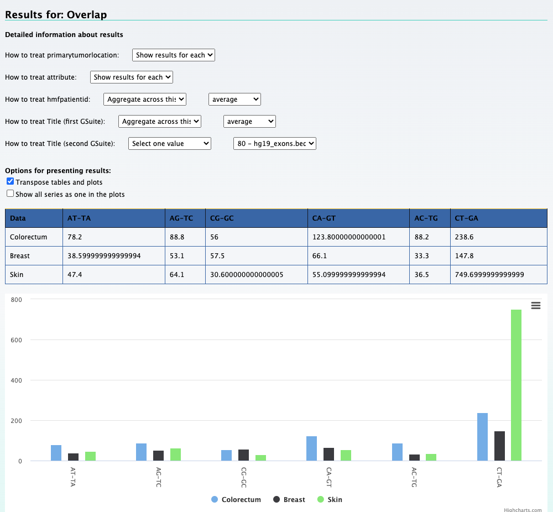Open Title first GSuite average dropdown
This screenshot has height=512, width=553.
(249, 122)
